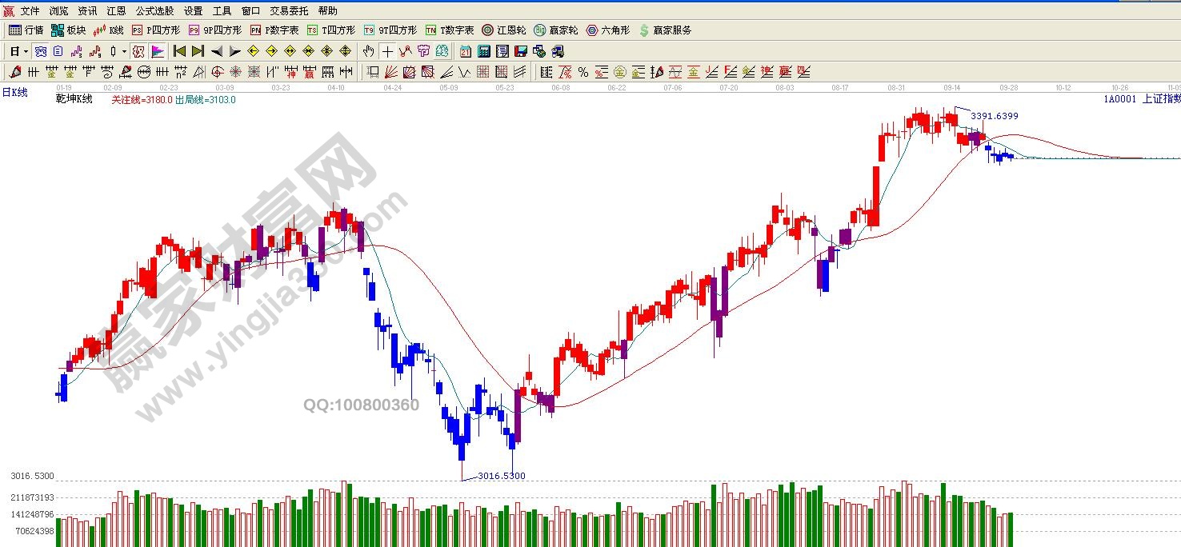Expand the 日 period dropdown arrow
This screenshot has height=547, width=1181.
pos(26,51)
